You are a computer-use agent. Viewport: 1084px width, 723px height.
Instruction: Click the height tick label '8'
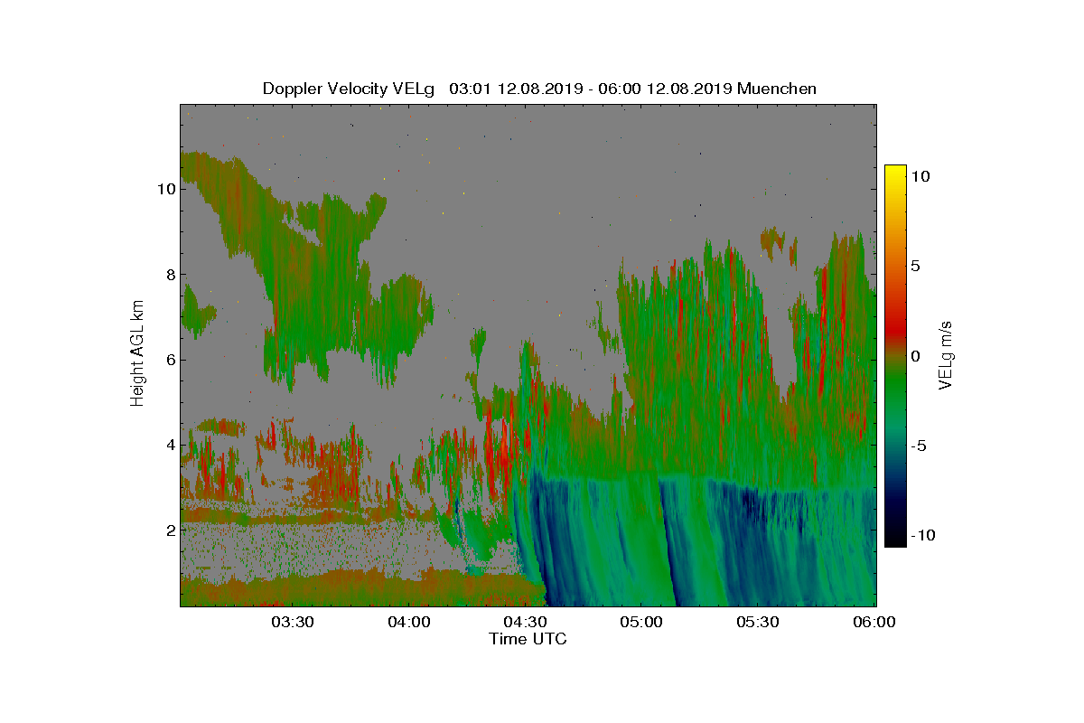170,275
